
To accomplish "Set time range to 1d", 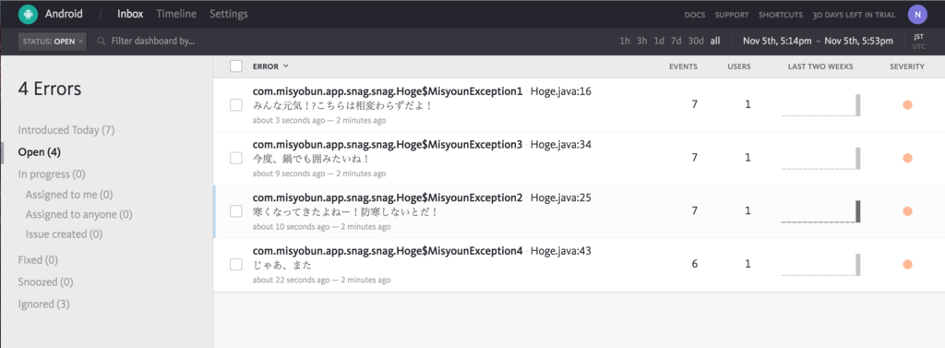I will [659, 41].
